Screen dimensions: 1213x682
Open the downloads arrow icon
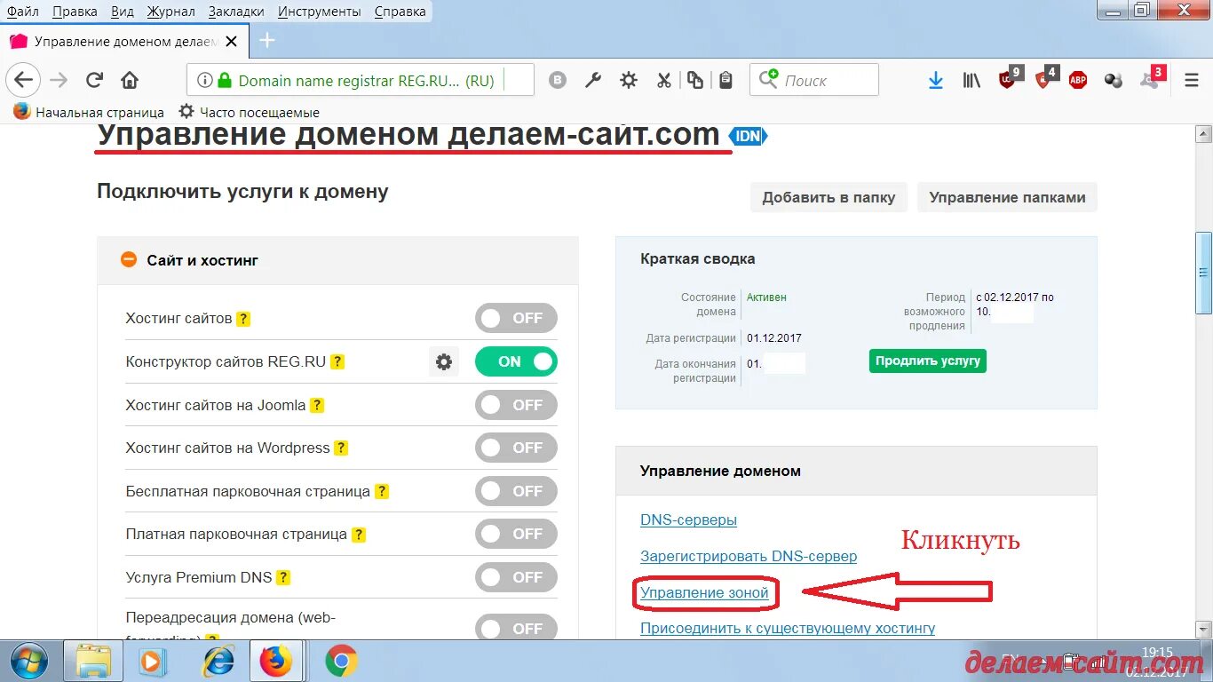click(x=935, y=81)
